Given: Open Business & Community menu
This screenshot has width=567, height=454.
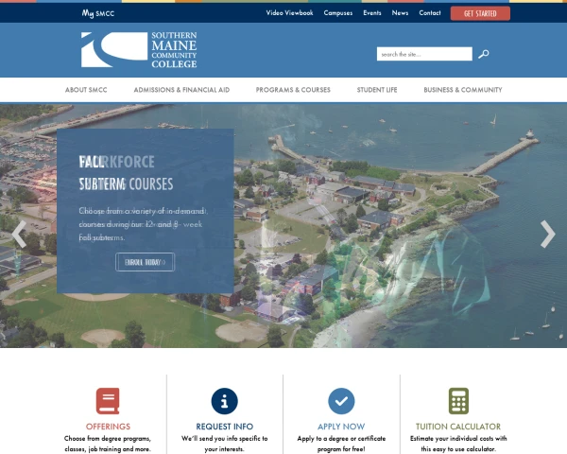Looking at the screenshot, I should [x=463, y=90].
